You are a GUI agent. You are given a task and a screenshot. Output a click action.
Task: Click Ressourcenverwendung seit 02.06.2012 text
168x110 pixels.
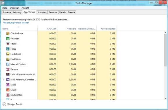point(35,20)
